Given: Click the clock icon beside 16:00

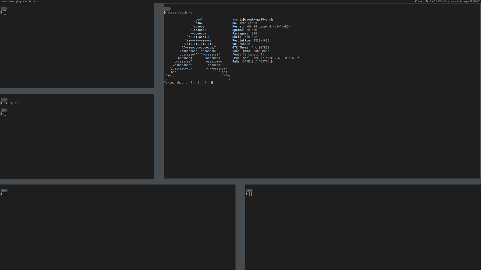Looking at the screenshot, I should 426,1.
